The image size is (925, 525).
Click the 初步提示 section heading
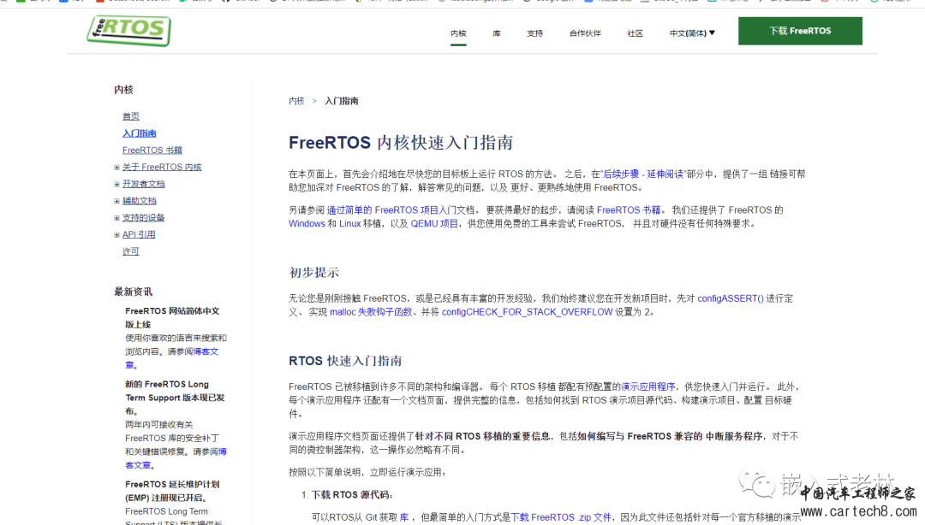313,272
